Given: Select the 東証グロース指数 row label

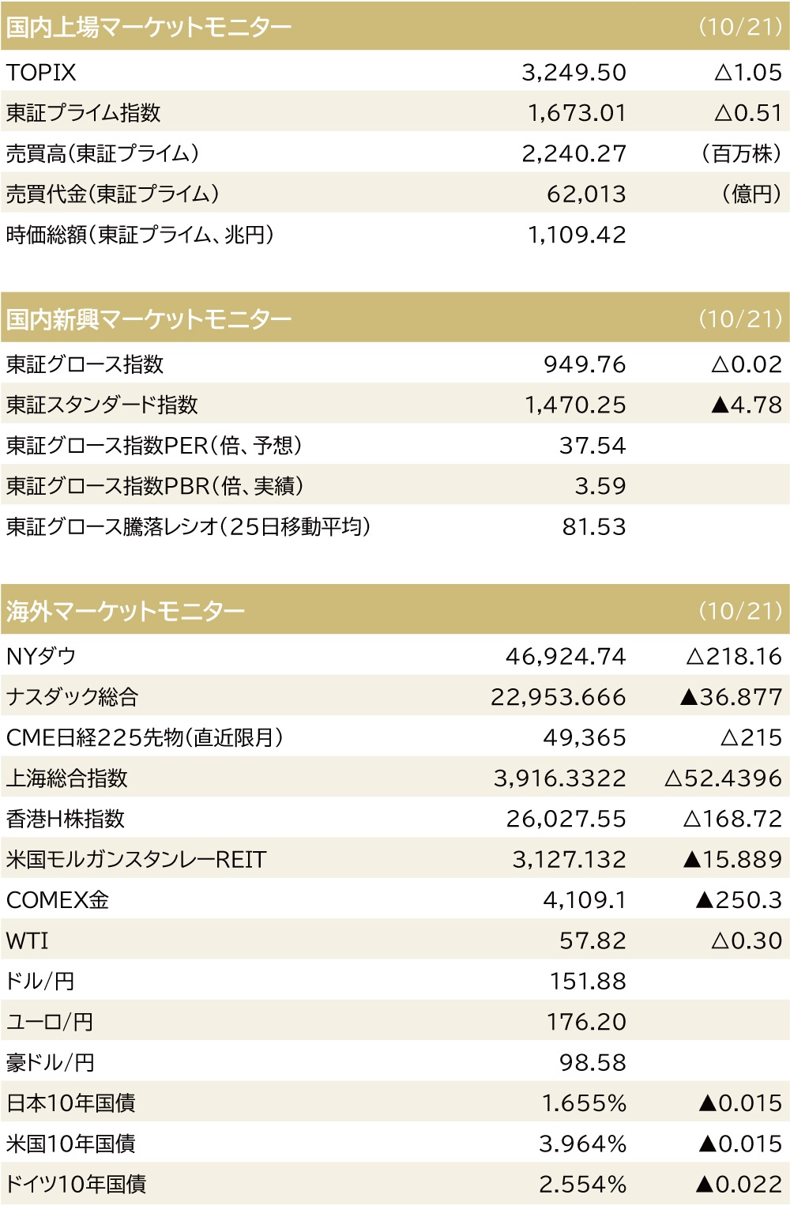Looking at the screenshot, I should click(x=85, y=364).
